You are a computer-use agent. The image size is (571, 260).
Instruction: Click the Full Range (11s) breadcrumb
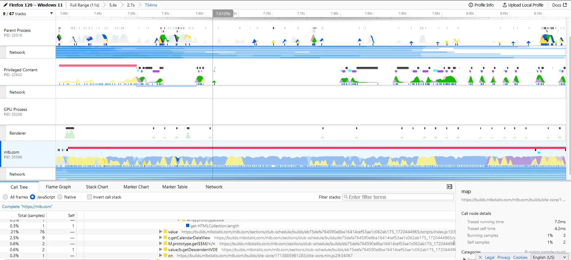85,5
